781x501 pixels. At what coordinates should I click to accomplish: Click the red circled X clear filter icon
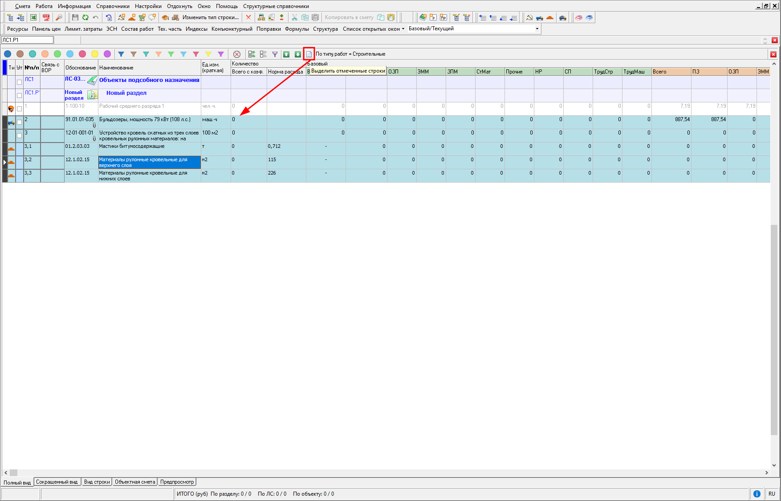point(237,54)
